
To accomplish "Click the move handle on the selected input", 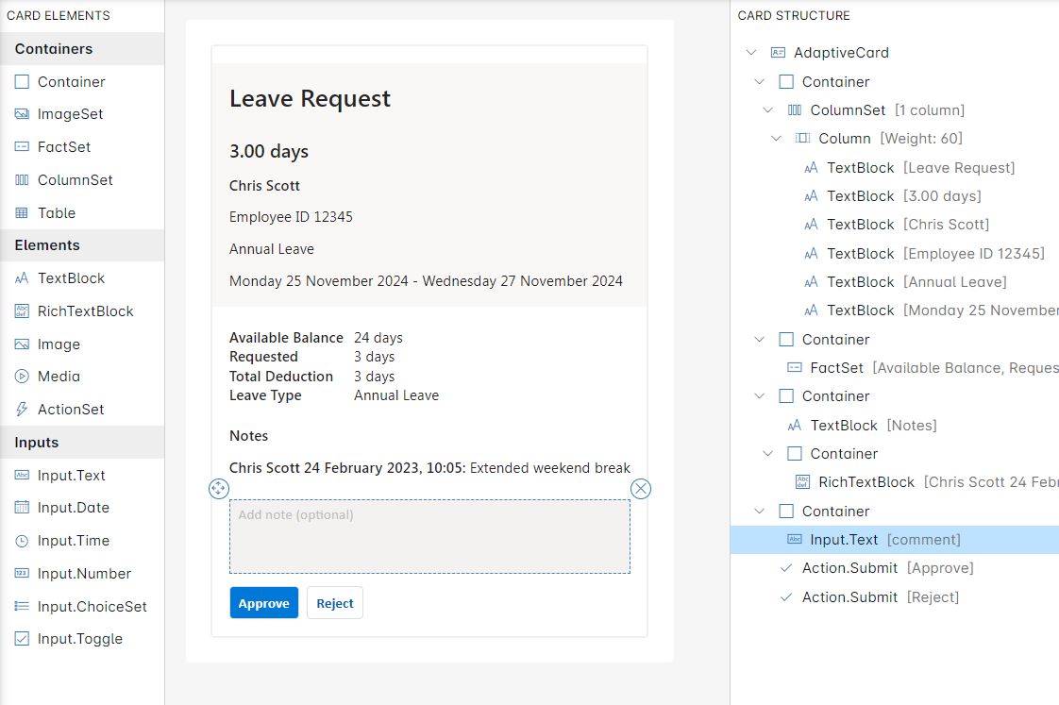I will pyautogui.click(x=219, y=489).
